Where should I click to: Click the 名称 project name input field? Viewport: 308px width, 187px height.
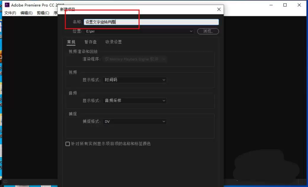[151, 22]
